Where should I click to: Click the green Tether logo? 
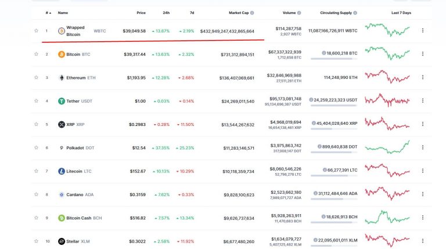(x=62, y=101)
